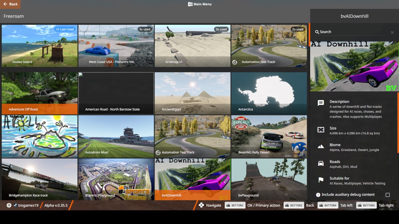Click the Navigate d-pad icon
Screen dimensions: 399x224
pyautogui.click(x=201, y=205)
